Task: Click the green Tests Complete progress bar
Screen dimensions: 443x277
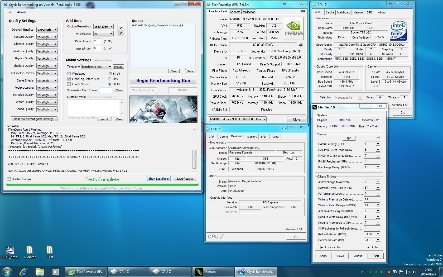Action: point(102,184)
